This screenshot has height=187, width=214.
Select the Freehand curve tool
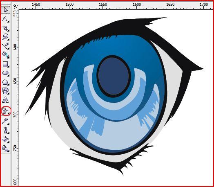tap(5, 46)
